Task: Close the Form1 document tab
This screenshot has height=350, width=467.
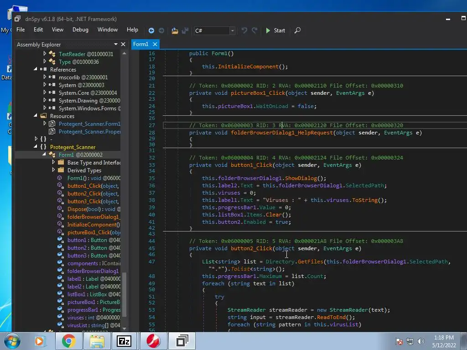Action: click(155, 44)
